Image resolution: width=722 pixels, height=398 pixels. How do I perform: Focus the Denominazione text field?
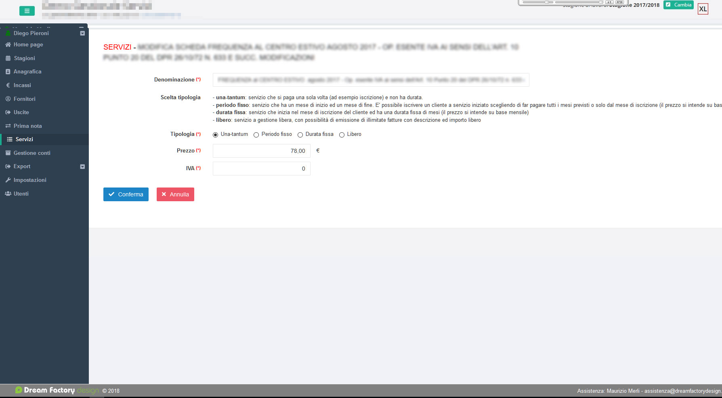tap(371, 80)
